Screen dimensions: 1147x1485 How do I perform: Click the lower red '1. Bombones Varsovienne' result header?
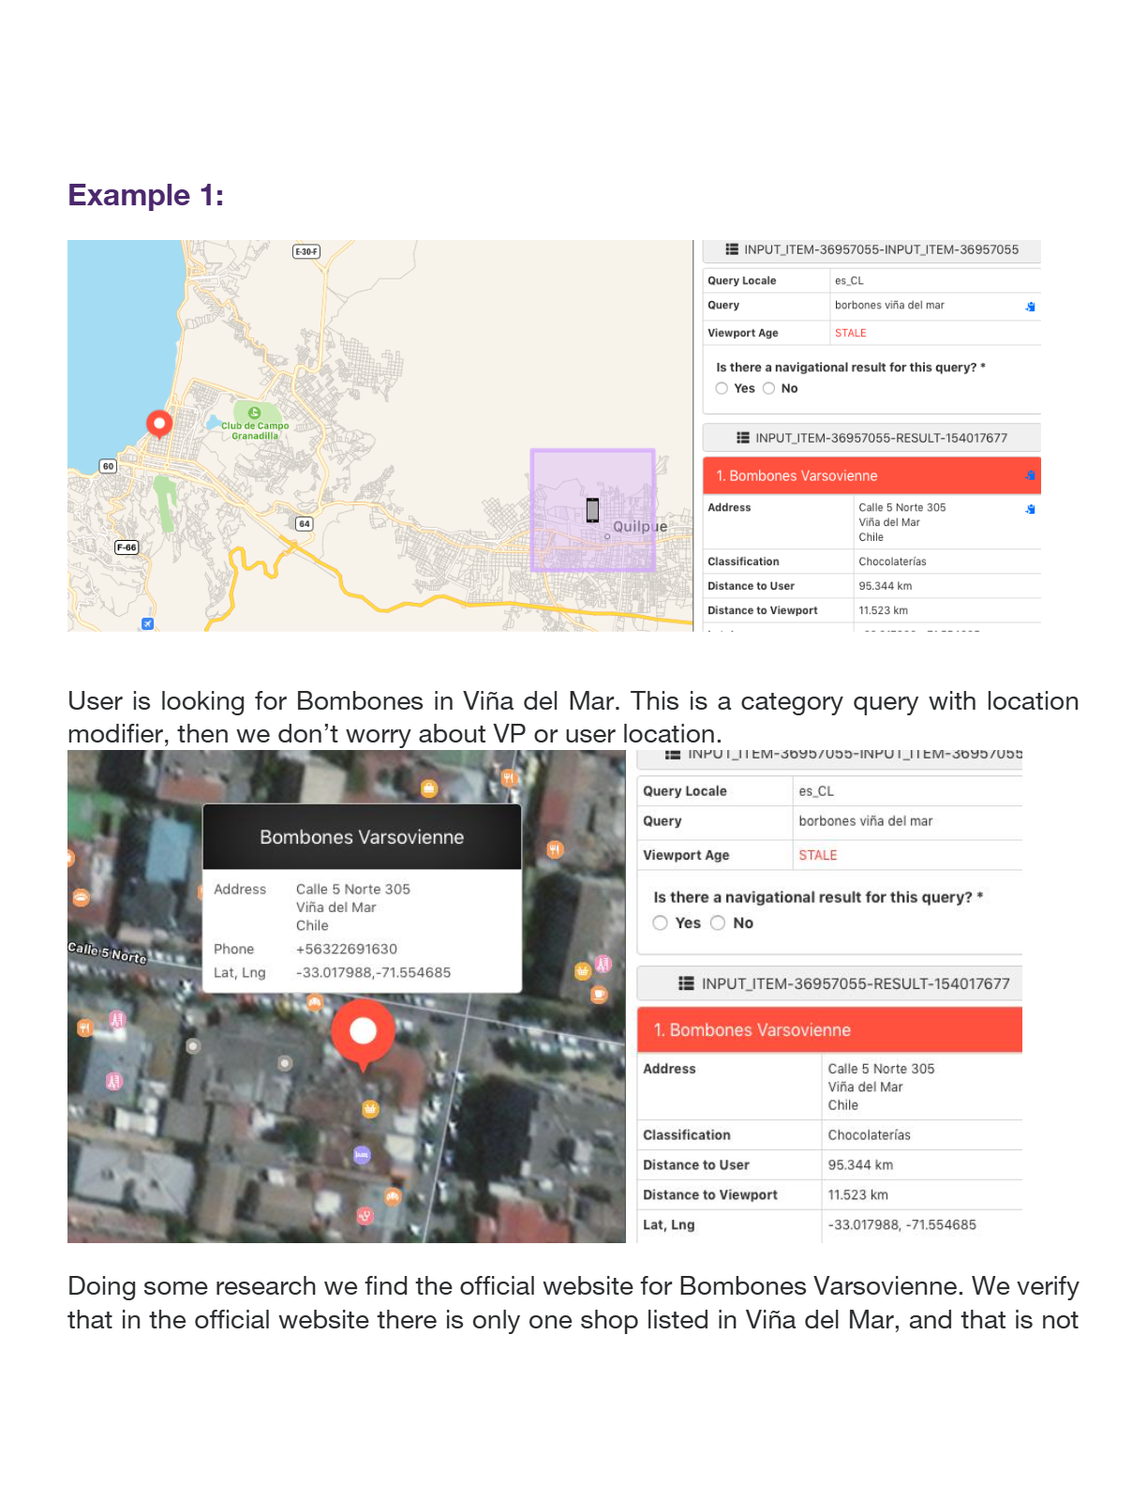(x=829, y=1030)
